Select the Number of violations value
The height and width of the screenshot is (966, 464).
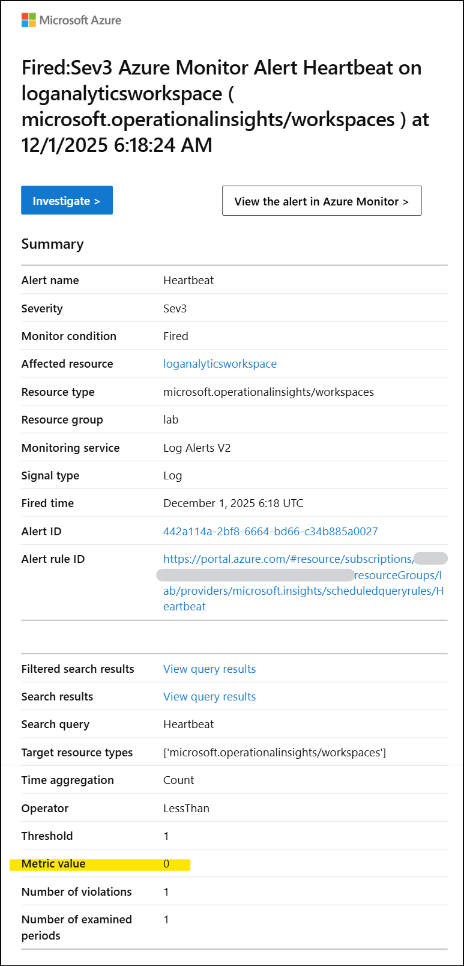(x=166, y=892)
